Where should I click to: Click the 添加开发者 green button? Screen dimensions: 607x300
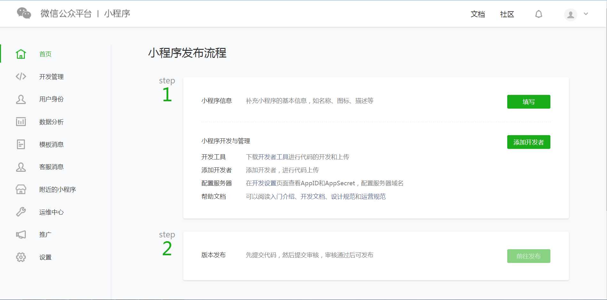tap(529, 142)
